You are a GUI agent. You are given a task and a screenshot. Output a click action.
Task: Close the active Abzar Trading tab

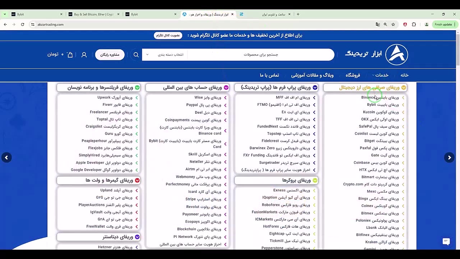pyautogui.click(x=232, y=14)
